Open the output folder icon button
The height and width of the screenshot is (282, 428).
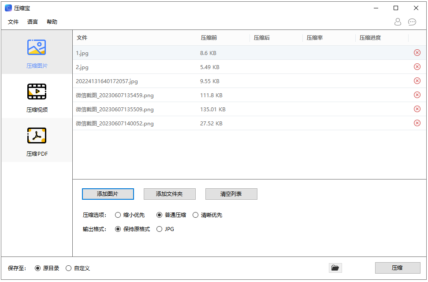[335, 268]
